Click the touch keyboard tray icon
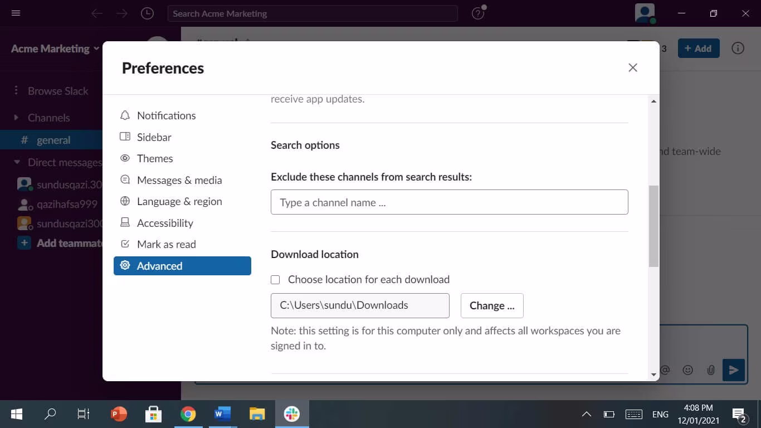Viewport: 761px width, 428px height. pyautogui.click(x=634, y=414)
